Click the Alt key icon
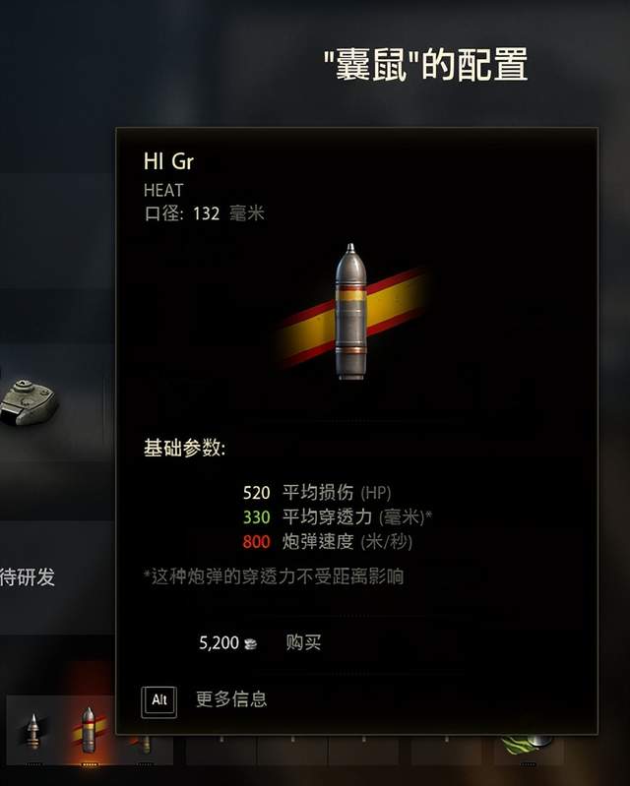Screen dimensions: 630x786 [159, 701]
